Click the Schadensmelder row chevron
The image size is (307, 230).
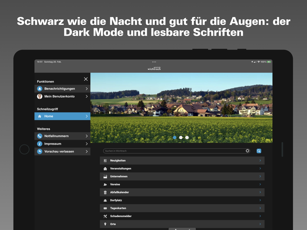coord(260,216)
